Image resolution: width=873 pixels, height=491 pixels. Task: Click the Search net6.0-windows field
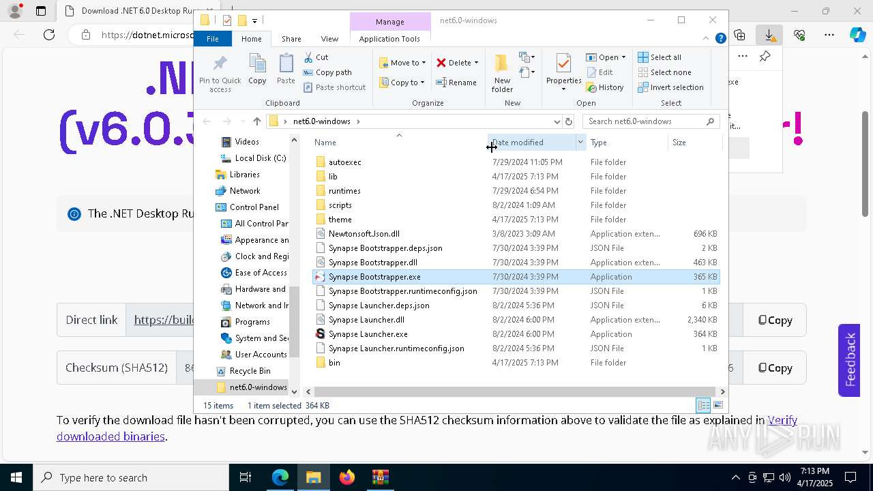pyautogui.click(x=651, y=121)
